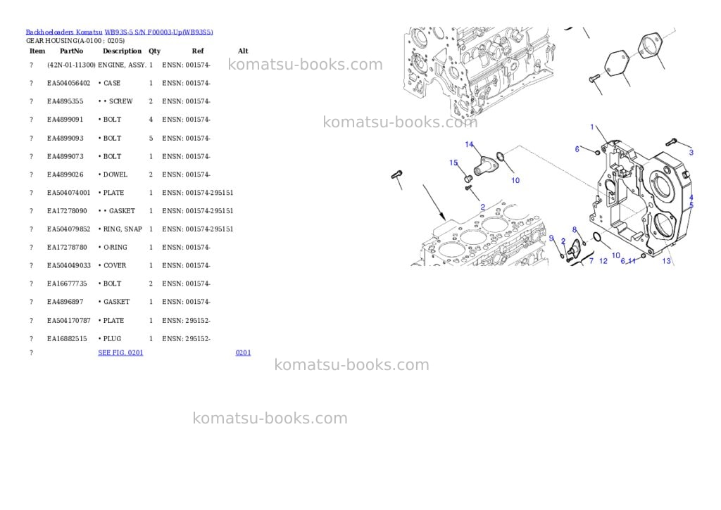
Task: Select part number EA504056402
Action: click(68, 83)
